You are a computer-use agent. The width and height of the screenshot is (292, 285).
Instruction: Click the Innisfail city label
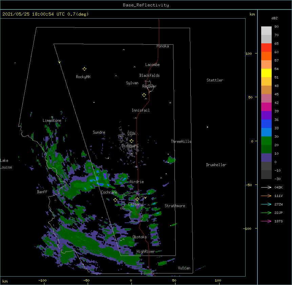(141, 110)
